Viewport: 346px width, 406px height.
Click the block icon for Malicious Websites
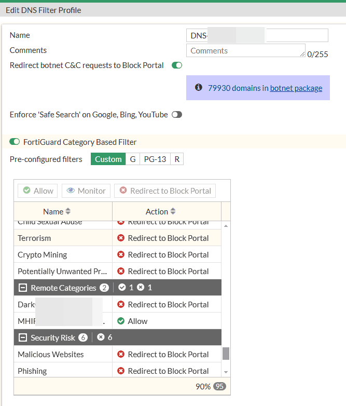coord(121,354)
